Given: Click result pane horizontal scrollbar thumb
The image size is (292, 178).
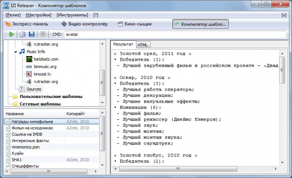Looking at the screenshot, I should (x=178, y=169).
